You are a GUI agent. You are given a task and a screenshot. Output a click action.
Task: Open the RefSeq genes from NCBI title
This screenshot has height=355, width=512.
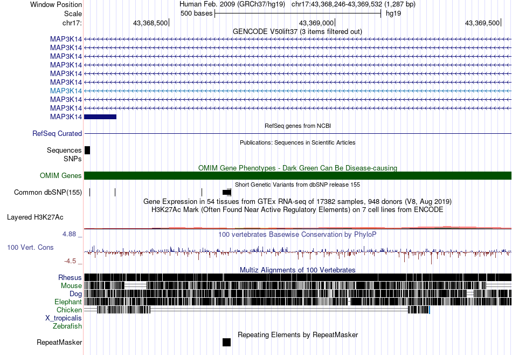click(297, 126)
